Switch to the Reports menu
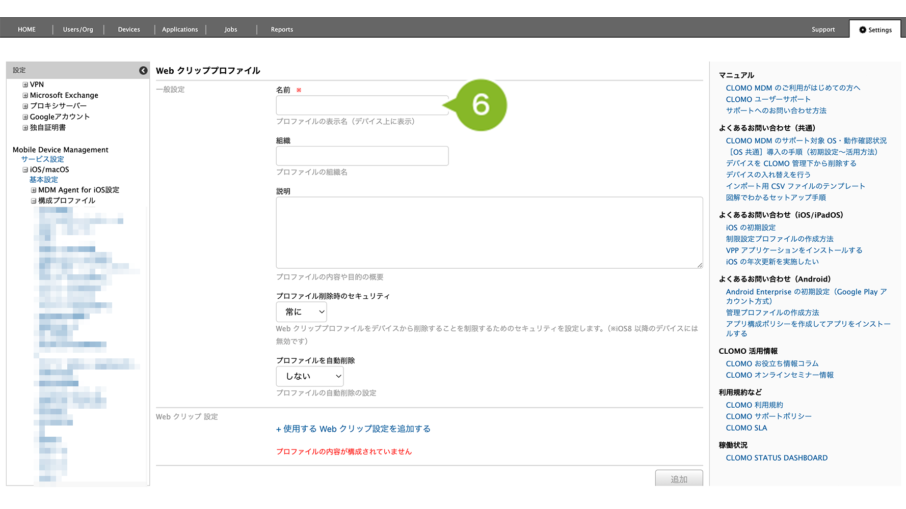The width and height of the screenshot is (906, 509). click(282, 30)
